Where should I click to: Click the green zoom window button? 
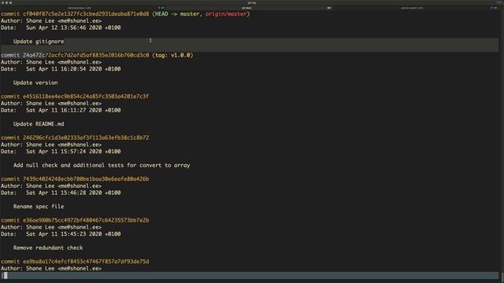[x=10, y=2]
